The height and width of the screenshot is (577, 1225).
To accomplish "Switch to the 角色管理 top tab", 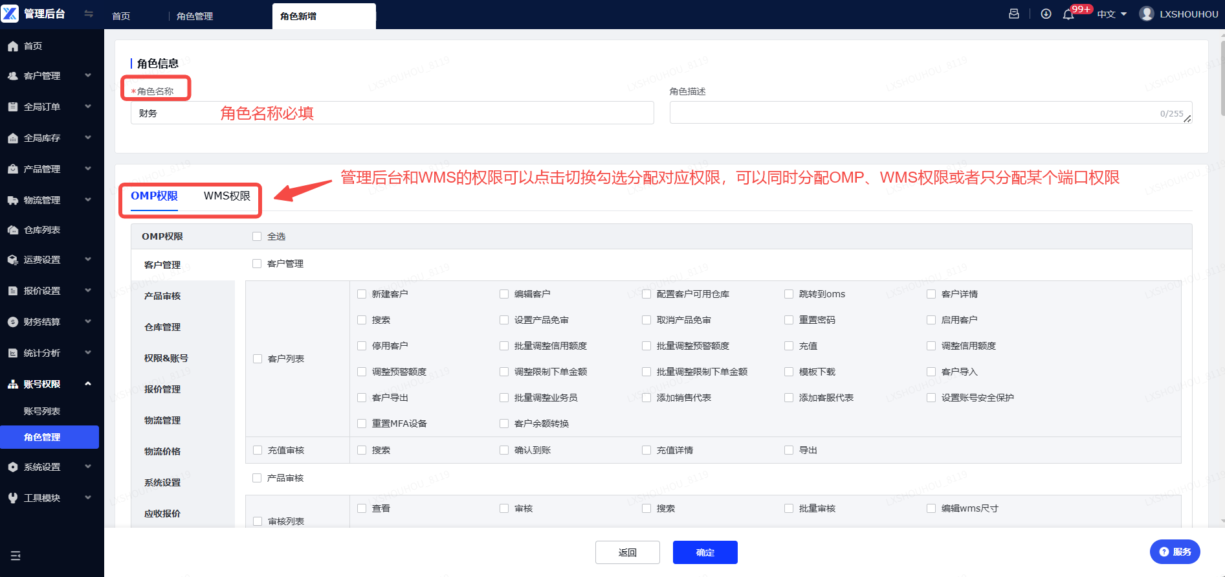I will click(195, 16).
